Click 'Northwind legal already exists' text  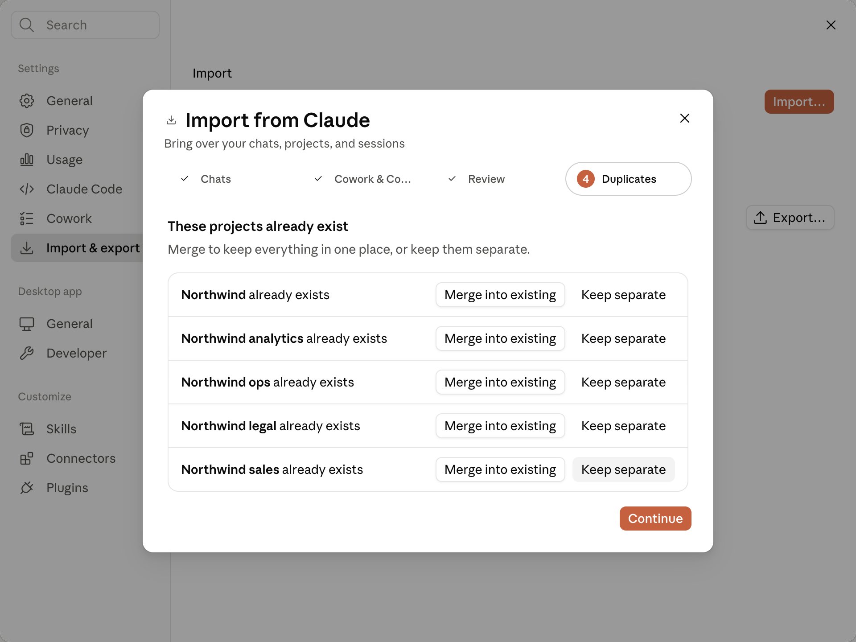(x=271, y=426)
